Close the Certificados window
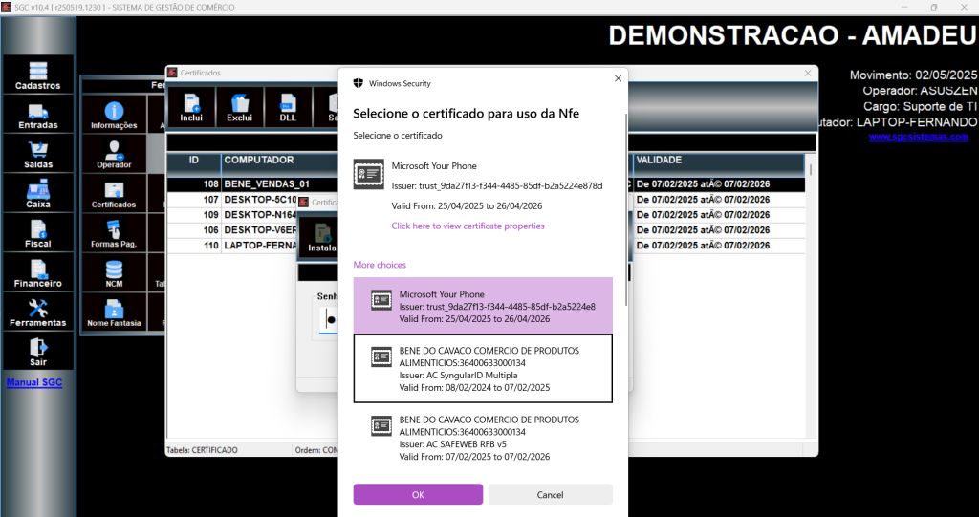979x517 pixels. point(807,73)
